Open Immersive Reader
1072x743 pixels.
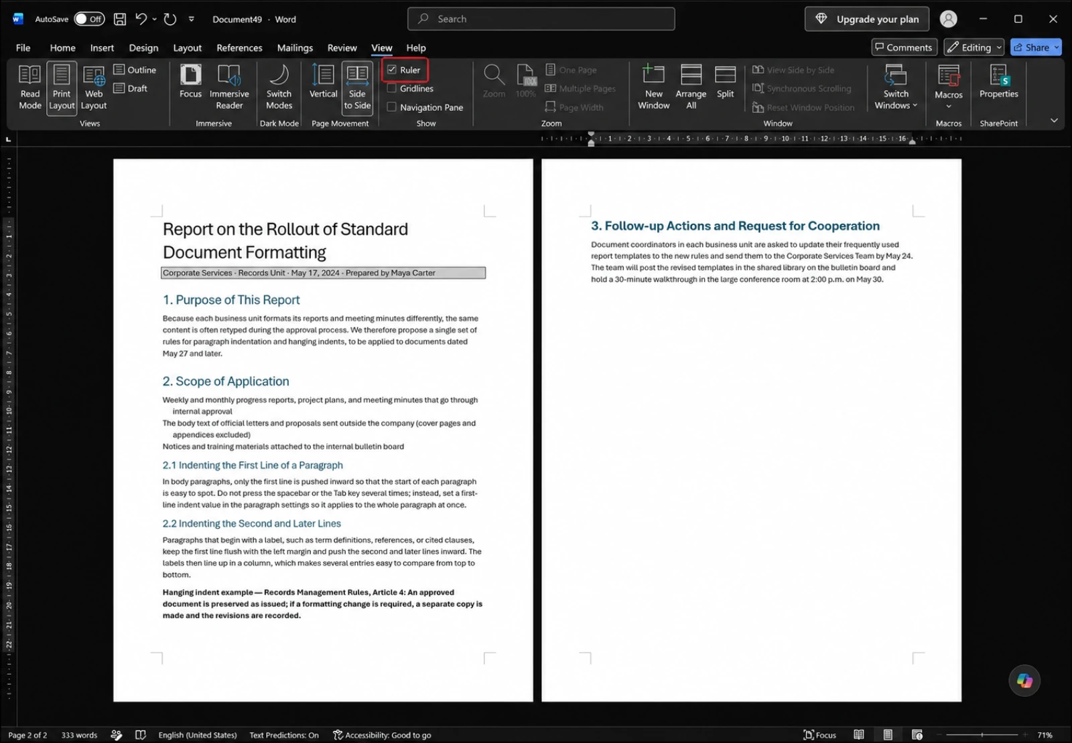tap(229, 88)
